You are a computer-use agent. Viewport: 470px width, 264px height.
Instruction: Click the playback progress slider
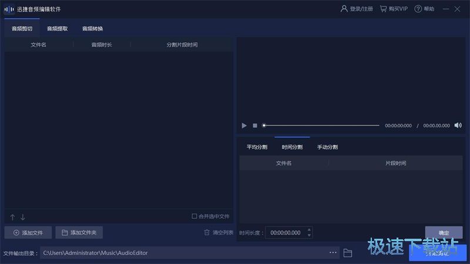[x=321, y=126]
